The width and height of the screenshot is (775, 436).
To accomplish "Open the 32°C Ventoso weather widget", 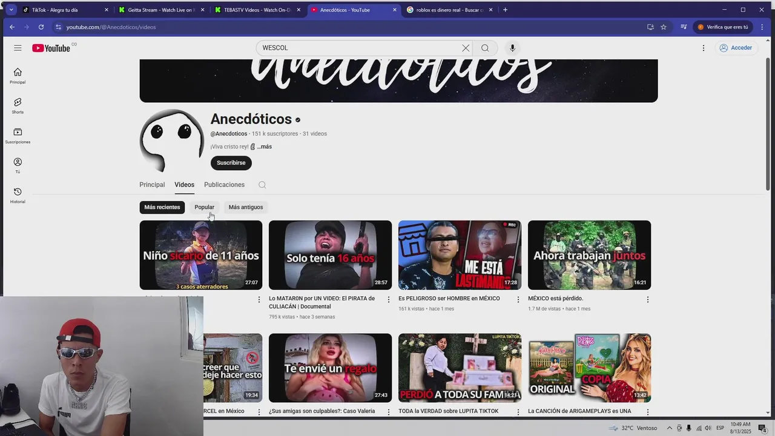I will tap(633, 428).
